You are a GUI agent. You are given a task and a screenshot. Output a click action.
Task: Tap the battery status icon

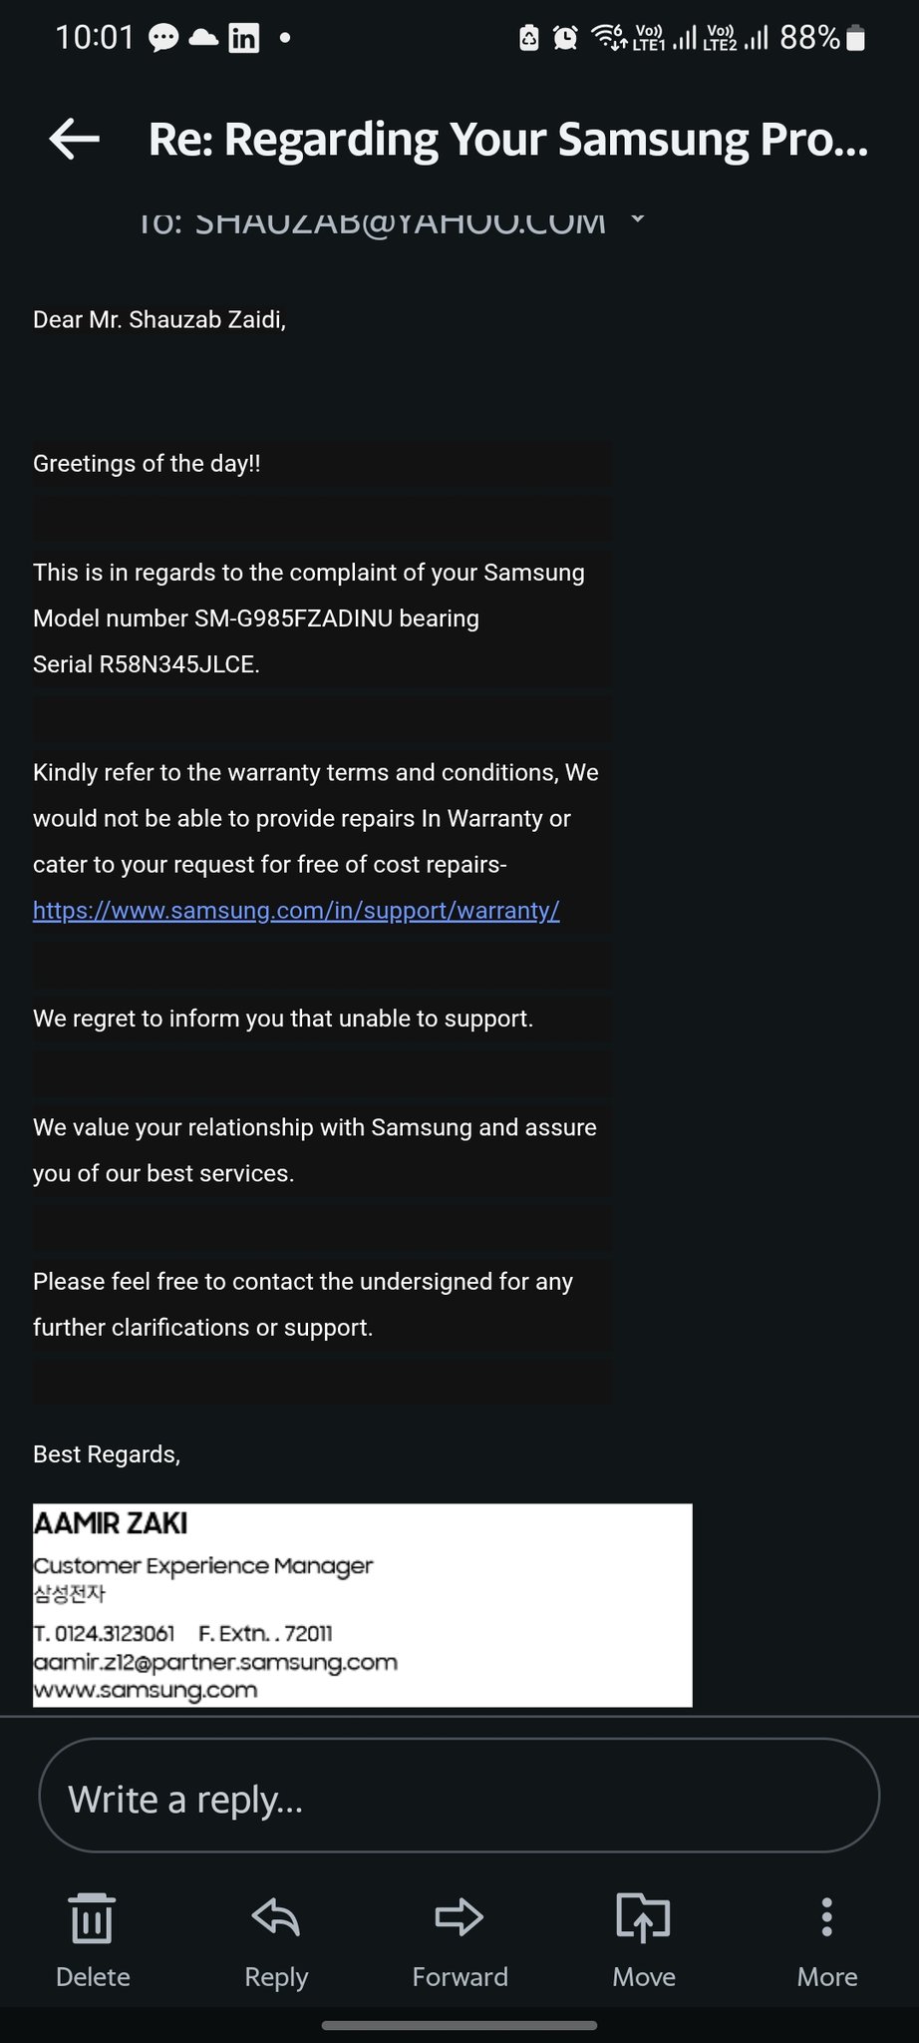point(855,39)
